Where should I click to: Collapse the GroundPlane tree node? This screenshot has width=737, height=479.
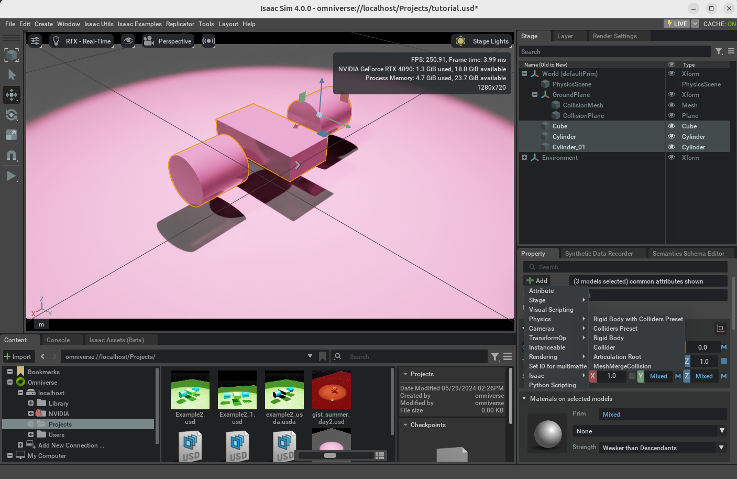click(535, 95)
